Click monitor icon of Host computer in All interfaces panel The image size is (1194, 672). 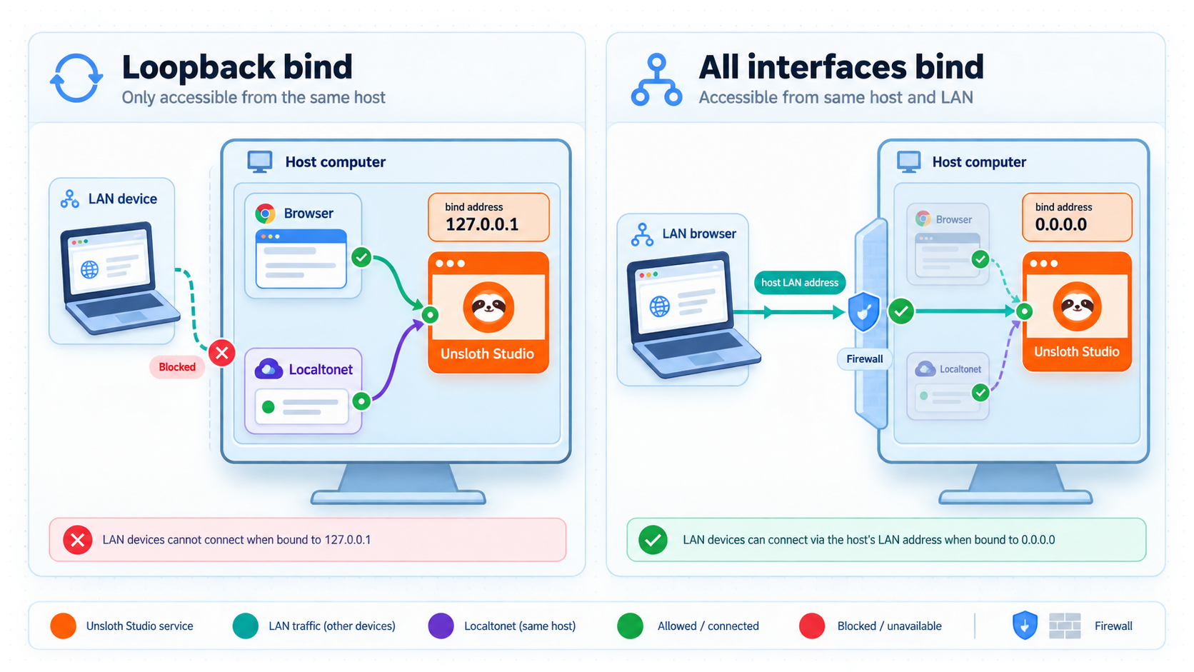pyautogui.click(x=909, y=162)
